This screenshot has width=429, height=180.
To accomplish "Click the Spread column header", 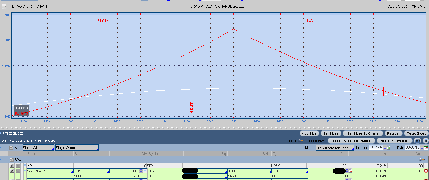I will point(50,154).
